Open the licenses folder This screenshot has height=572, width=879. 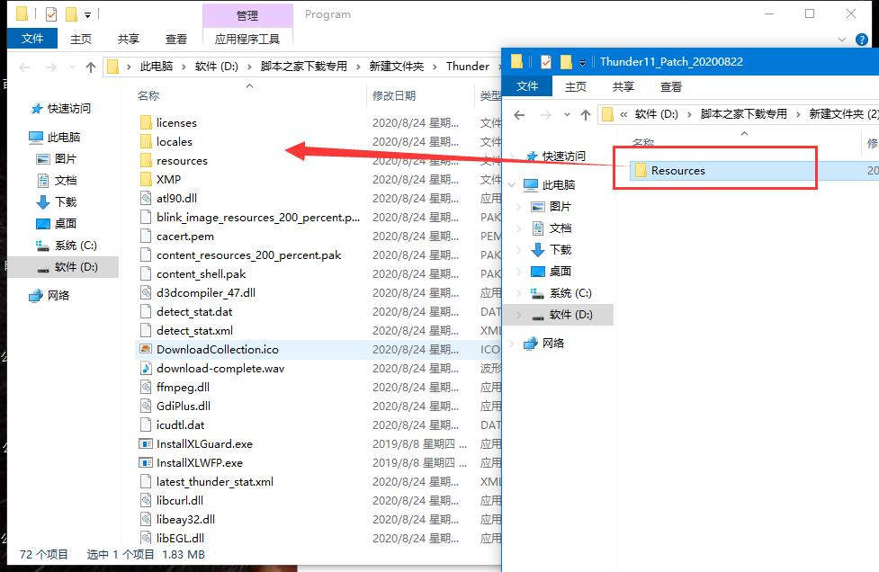point(176,122)
